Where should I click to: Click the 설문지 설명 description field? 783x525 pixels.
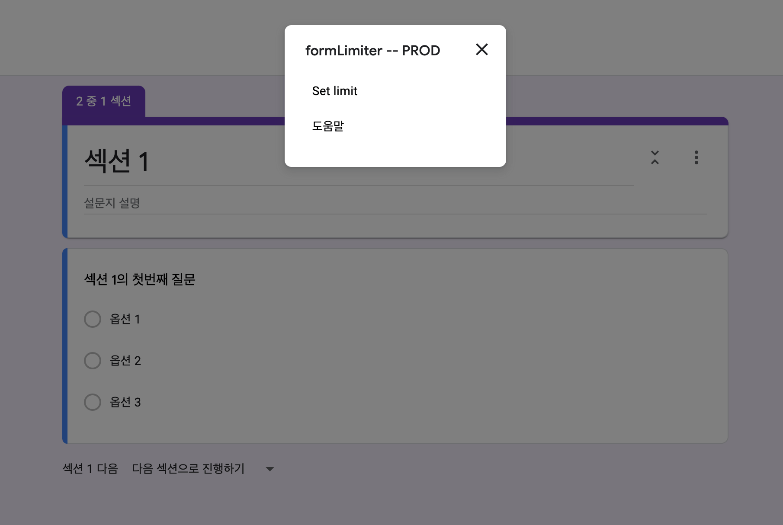coord(395,203)
